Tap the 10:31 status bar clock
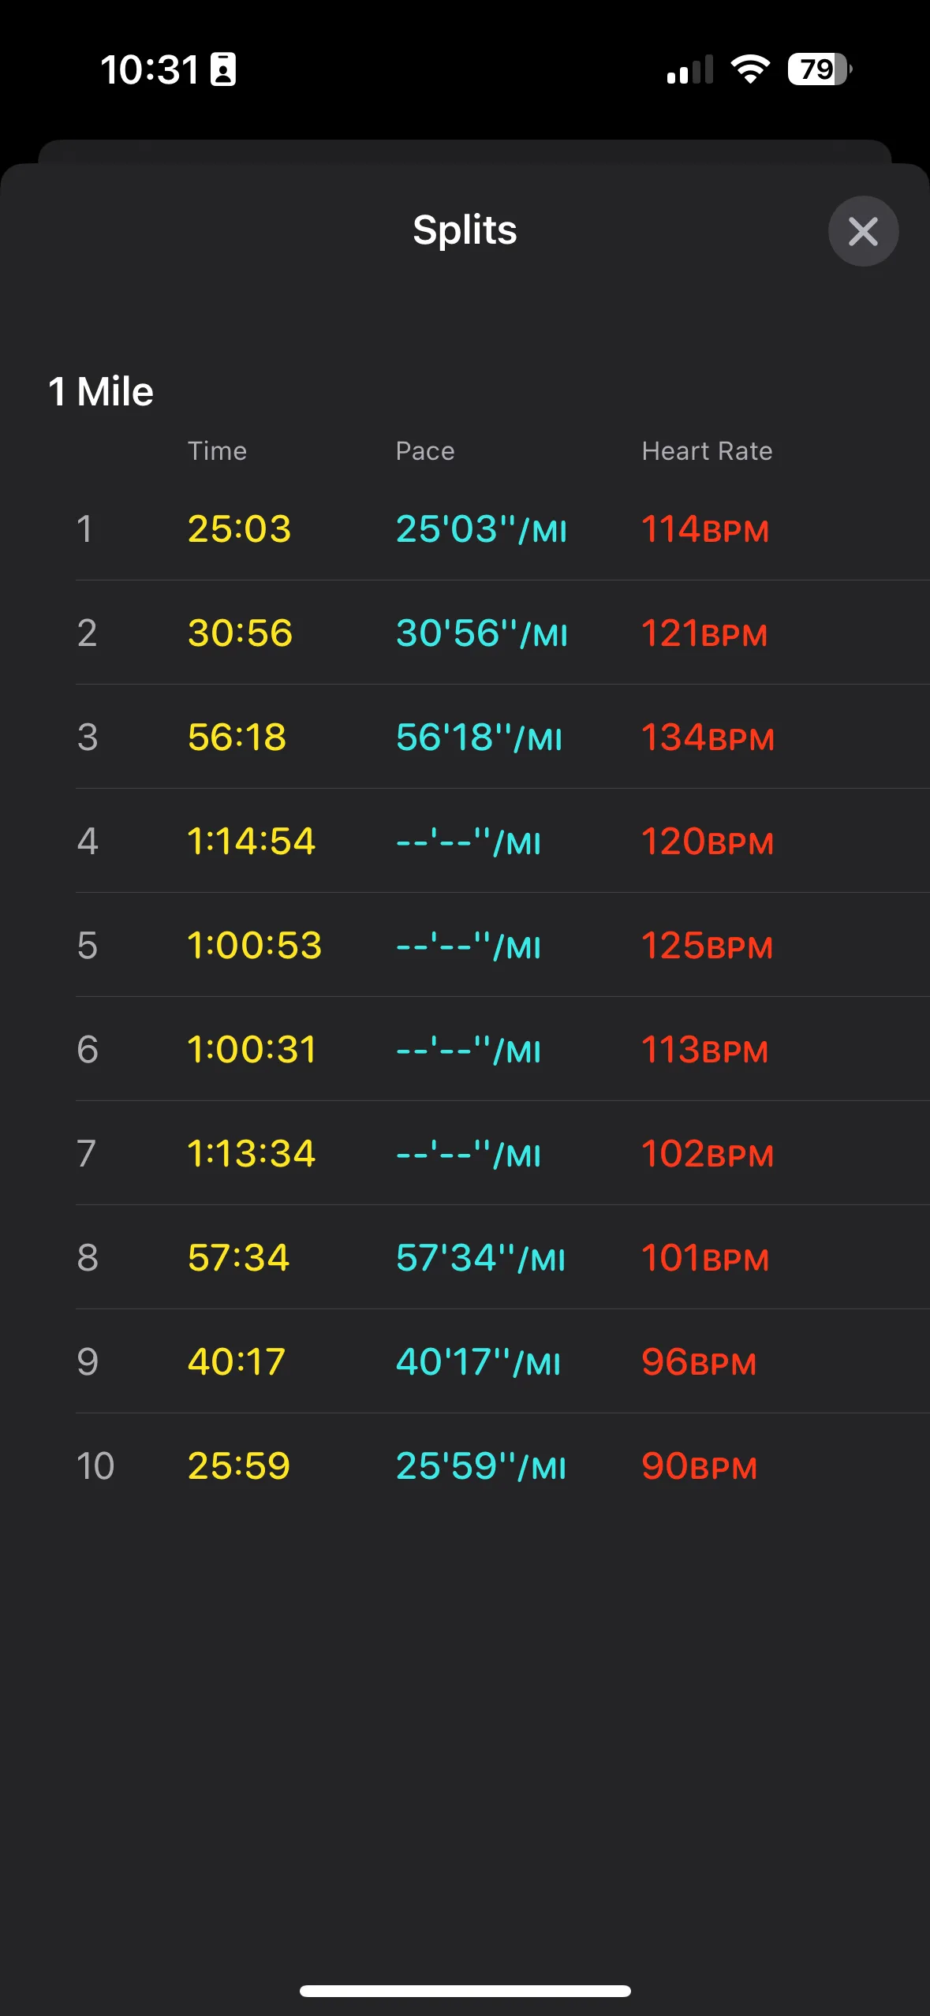 [149, 69]
